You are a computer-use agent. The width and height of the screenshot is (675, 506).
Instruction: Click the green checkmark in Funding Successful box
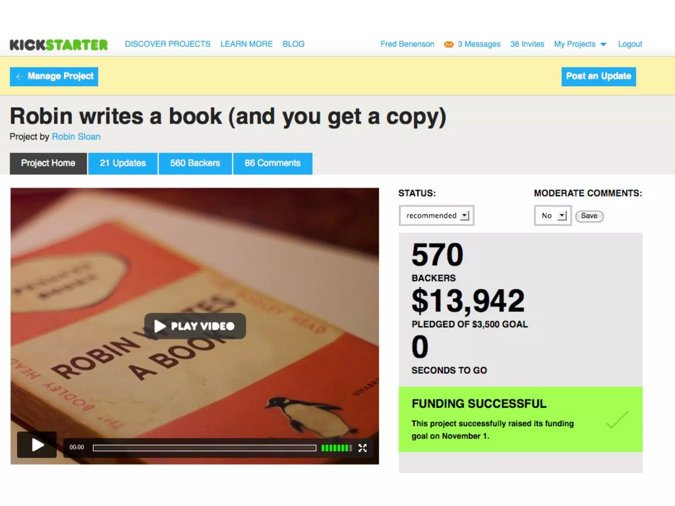click(x=617, y=420)
